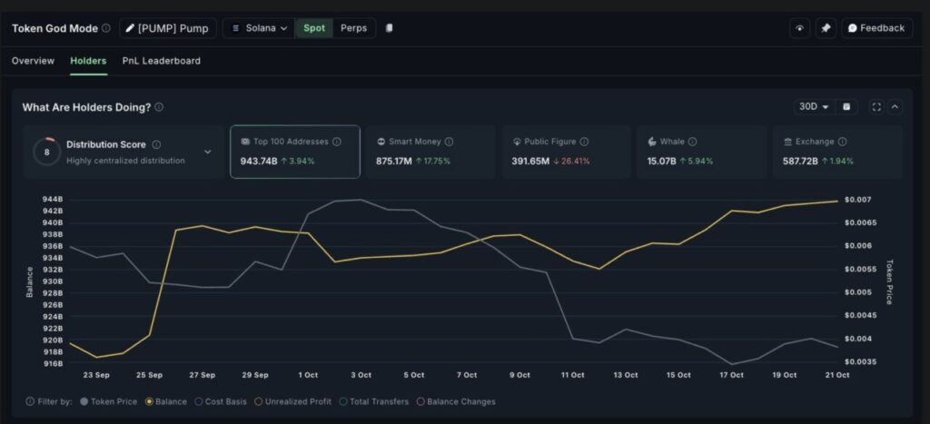
Task: Open the Solana chain dropdown
Action: [259, 28]
